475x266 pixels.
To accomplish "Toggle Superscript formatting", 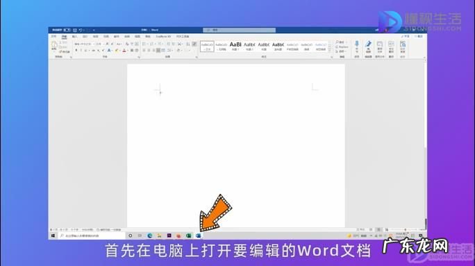I will 103,51.
